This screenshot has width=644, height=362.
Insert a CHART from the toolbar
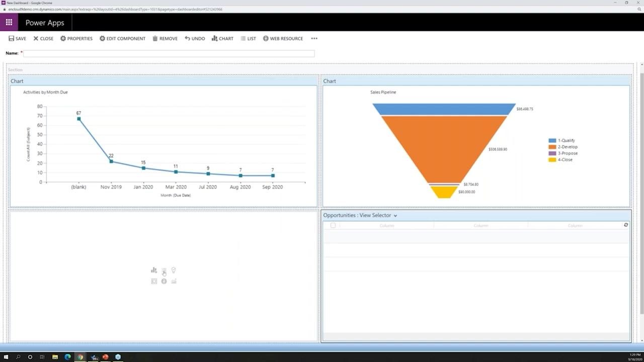(x=222, y=38)
